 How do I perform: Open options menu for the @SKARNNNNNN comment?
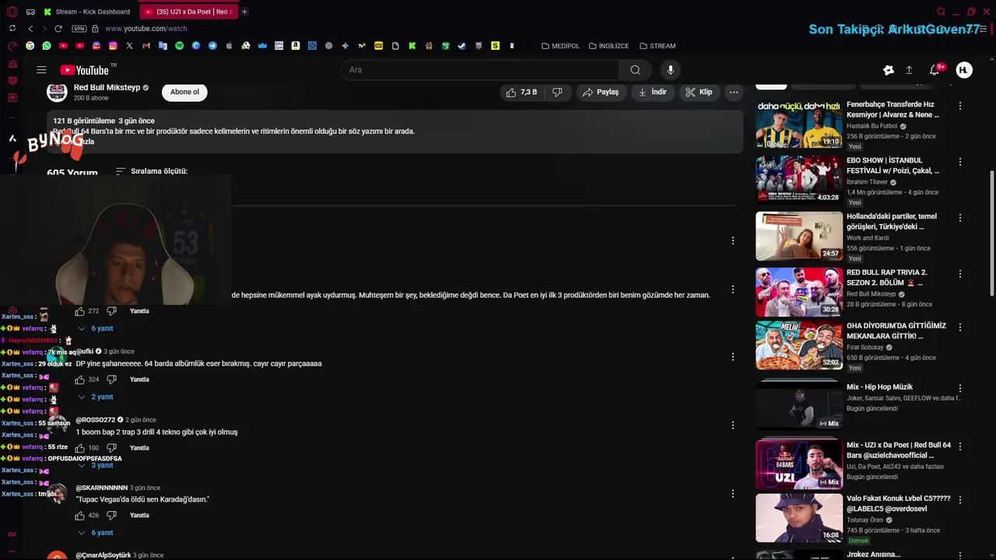pos(732,494)
